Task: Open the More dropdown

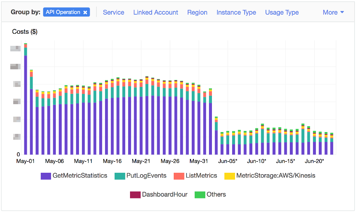Action: [333, 12]
